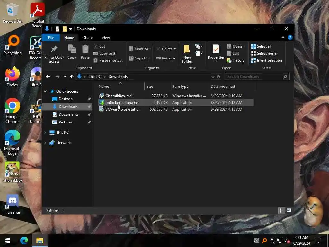Go up one level with Up arrow
Image resolution: width=329 pixels, height=247 pixels.
pos(72,77)
